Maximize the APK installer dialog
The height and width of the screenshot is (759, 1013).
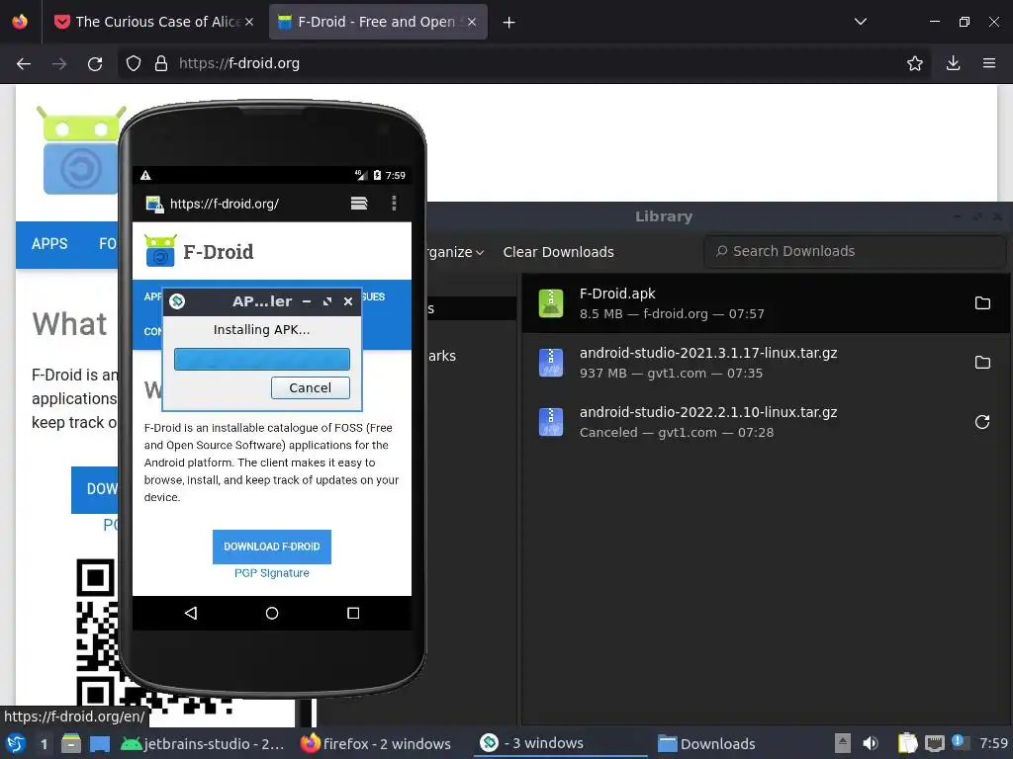coord(327,301)
